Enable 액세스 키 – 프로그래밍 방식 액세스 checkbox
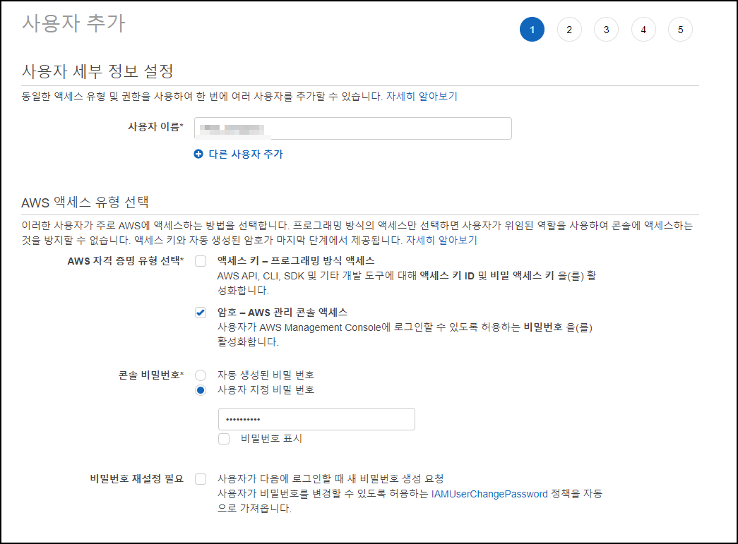The image size is (738, 544). [201, 261]
